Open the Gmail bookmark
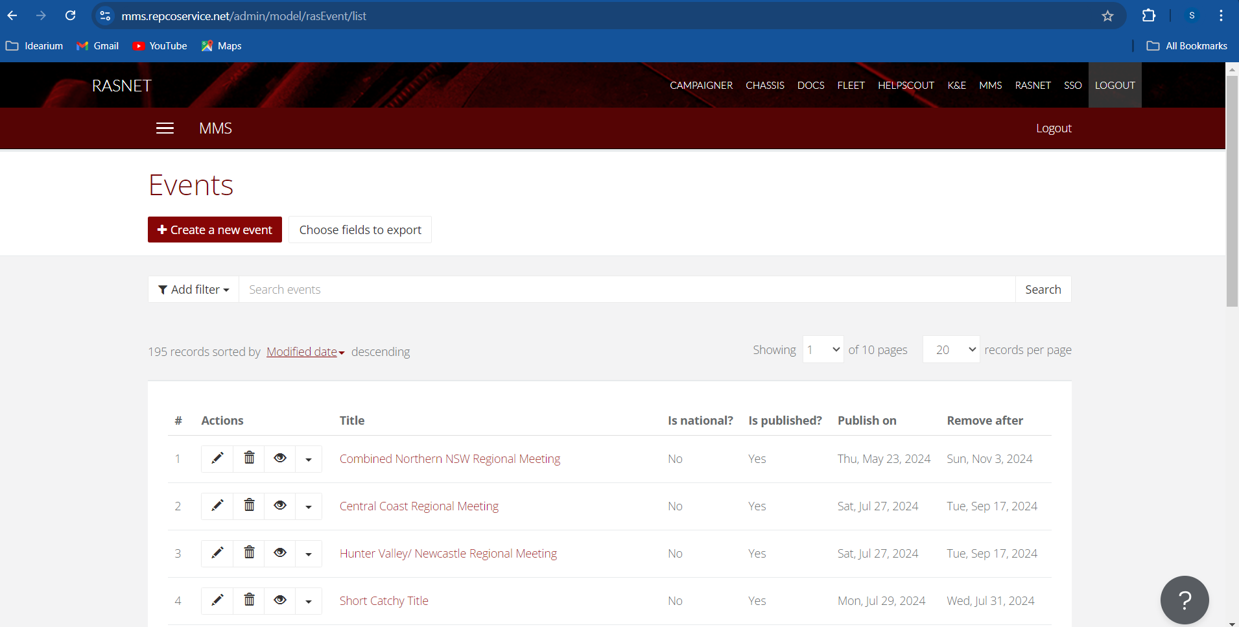The width and height of the screenshot is (1239, 627). click(97, 46)
